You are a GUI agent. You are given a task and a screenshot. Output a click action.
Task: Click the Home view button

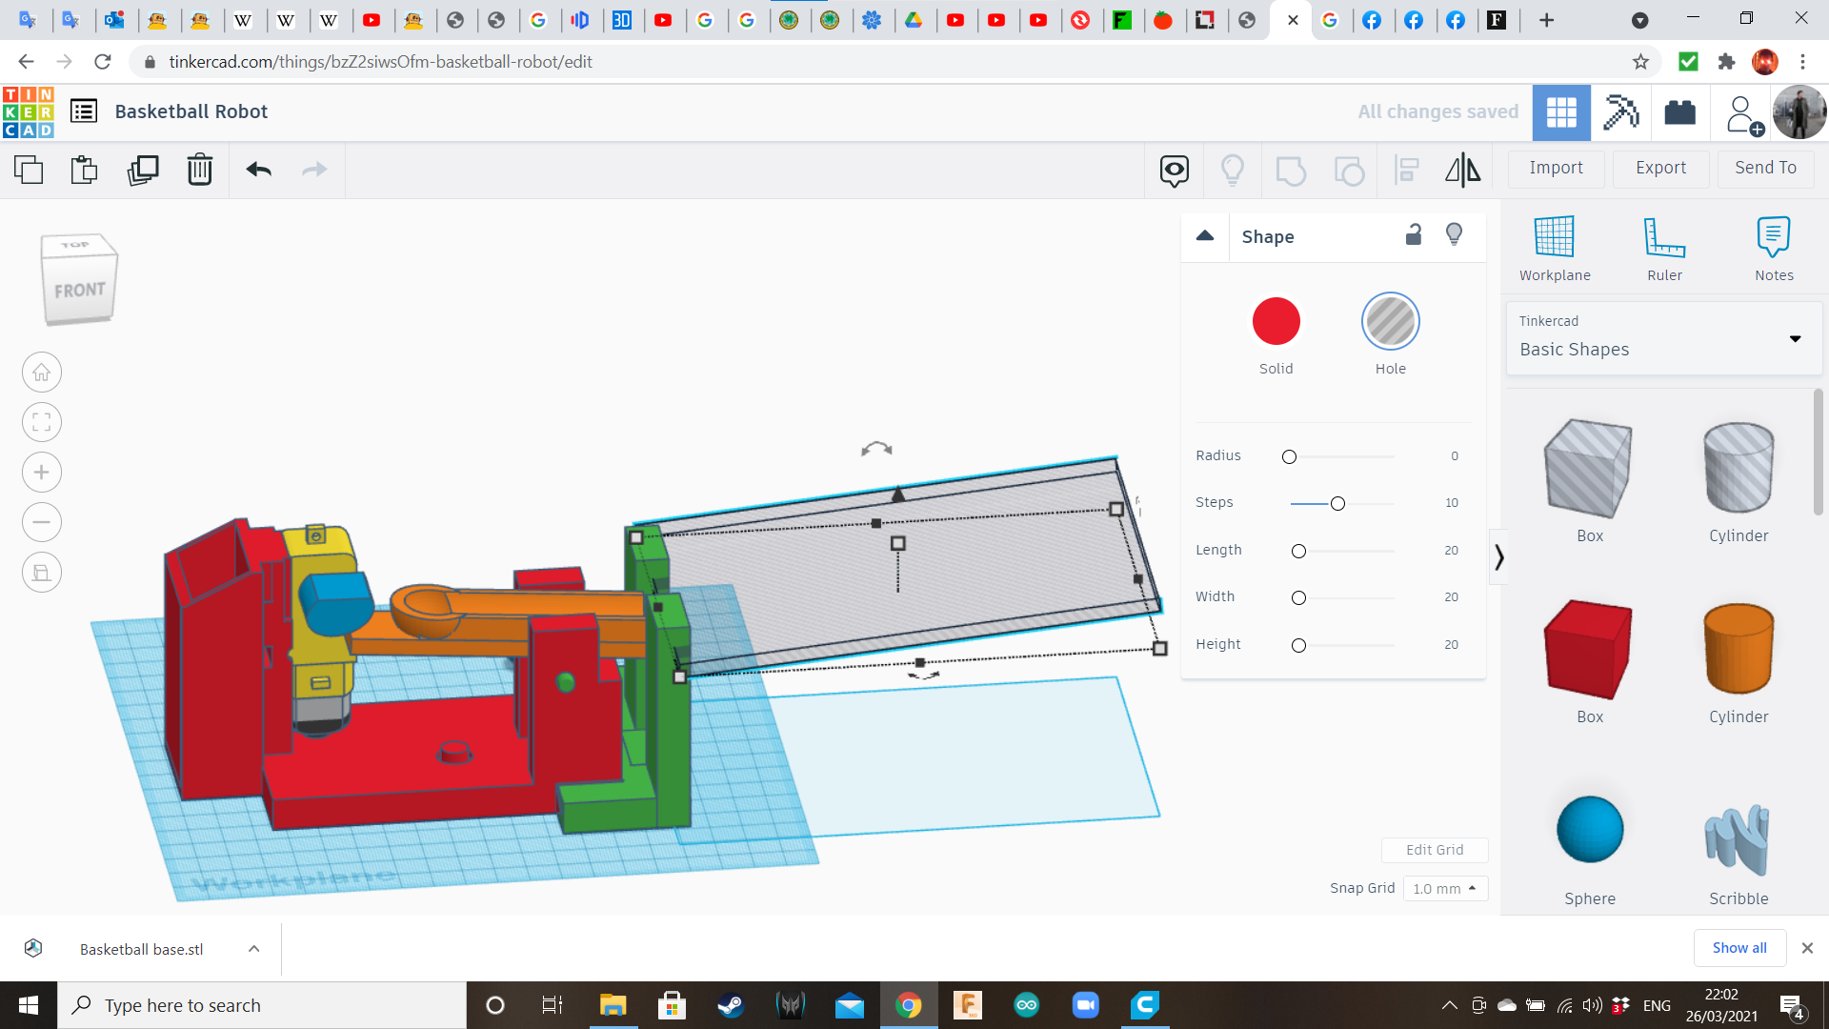pyautogui.click(x=42, y=373)
